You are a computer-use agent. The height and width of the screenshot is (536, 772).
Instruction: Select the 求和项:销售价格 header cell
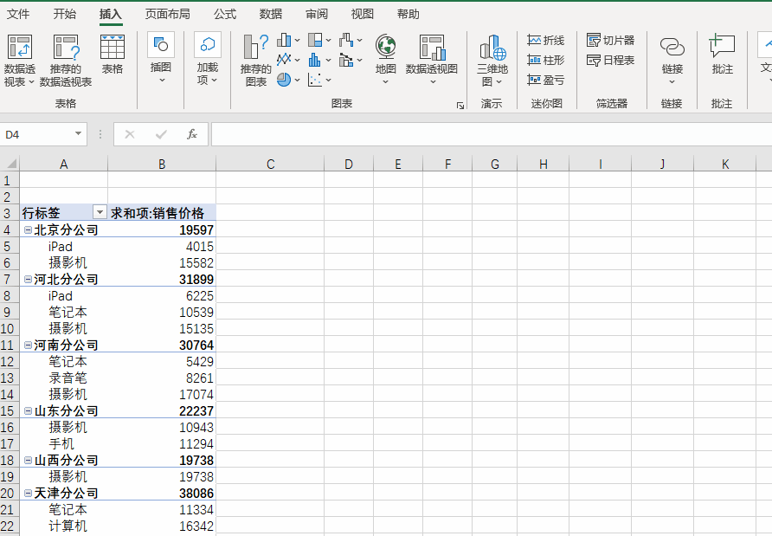click(162, 213)
